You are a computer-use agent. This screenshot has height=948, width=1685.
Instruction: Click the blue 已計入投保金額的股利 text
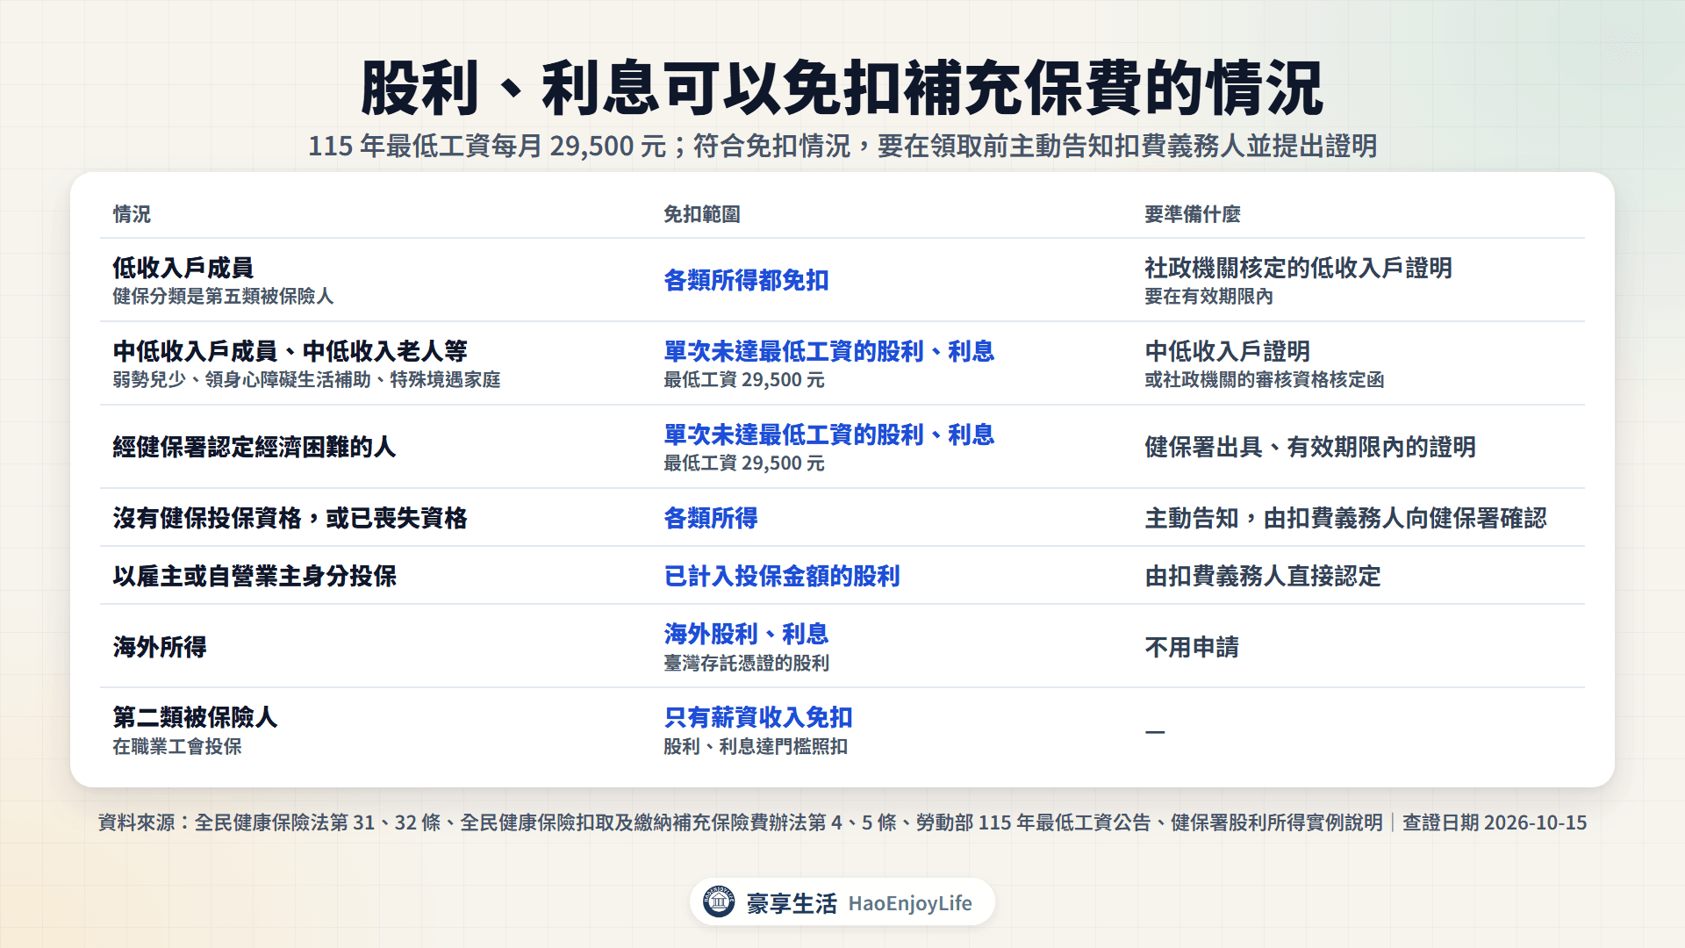782,576
